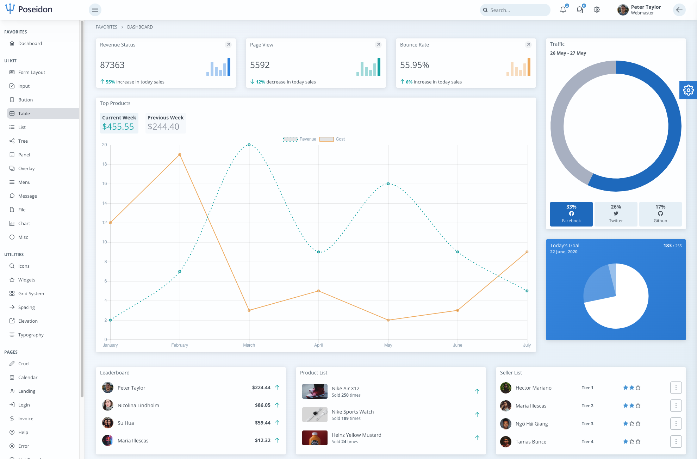Open the notifications bell icon
697x459 pixels.
[x=563, y=10]
